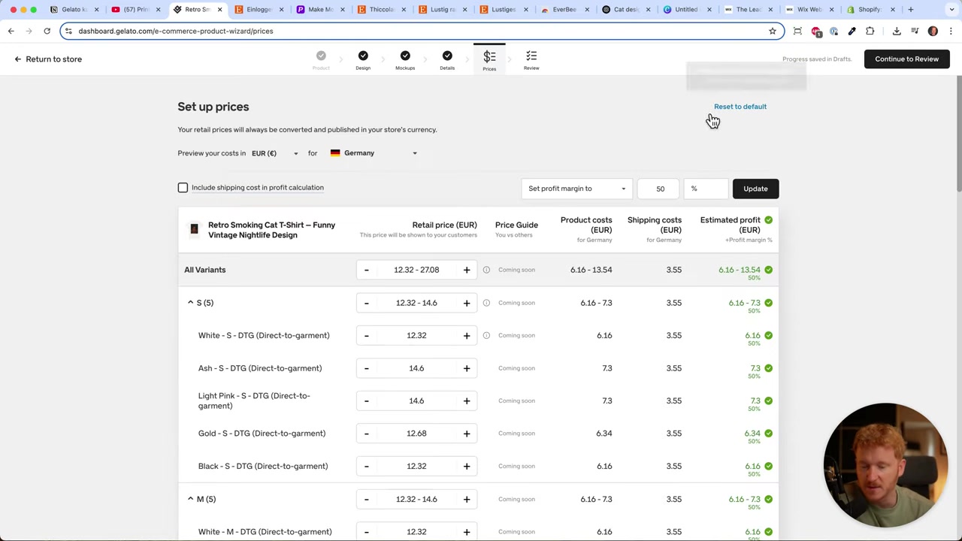Increase S (5) group retail price
This screenshot has width=962, height=541.
coord(467,303)
